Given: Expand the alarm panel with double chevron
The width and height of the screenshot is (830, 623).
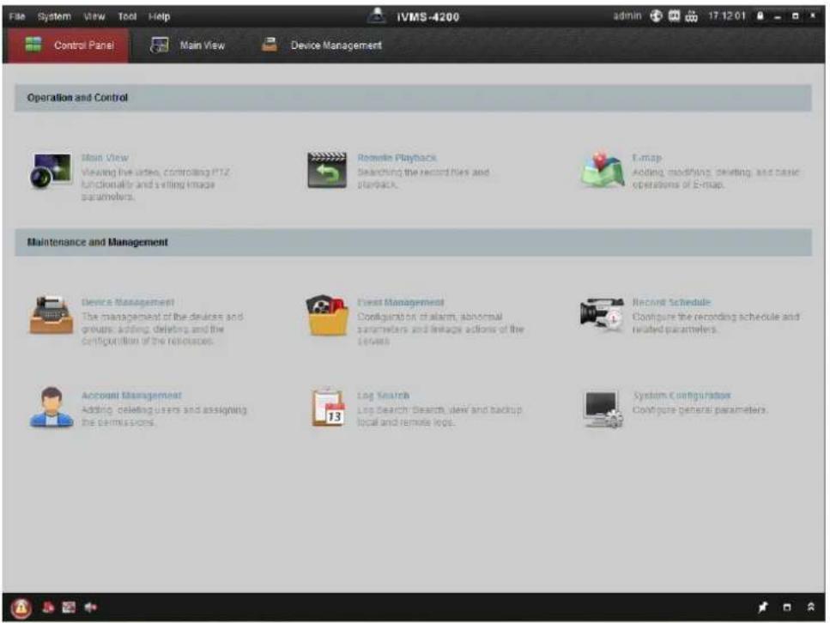Looking at the screenshot, I should pyautogui.click(x=810, y=607).
